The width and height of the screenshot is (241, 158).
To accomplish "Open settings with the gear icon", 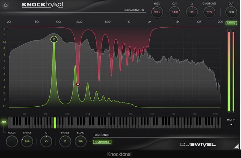I will coord(6,5).
